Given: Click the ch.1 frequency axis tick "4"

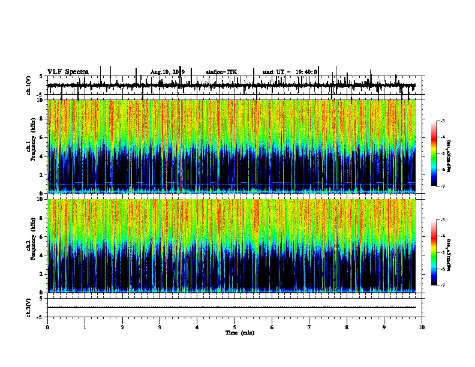Looking at the screenshot, I should coord(41,157).
